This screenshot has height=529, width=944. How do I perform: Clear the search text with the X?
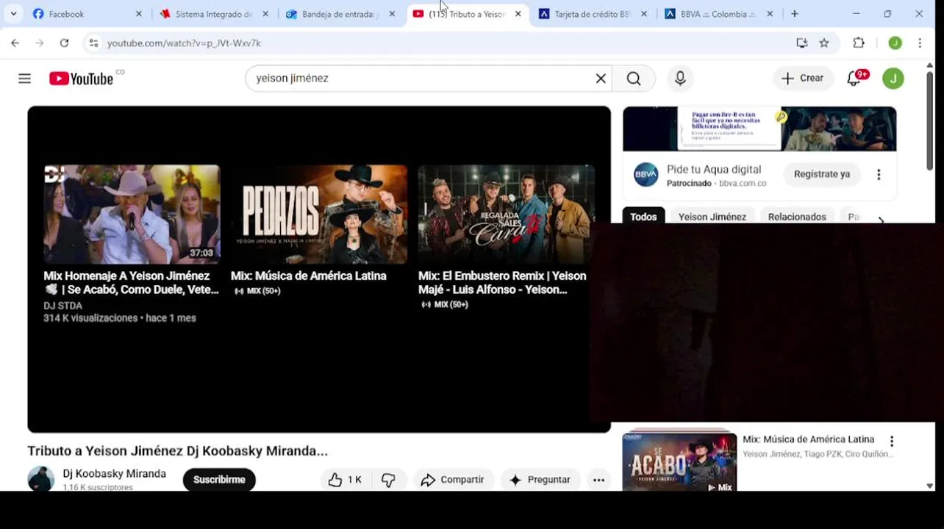pyautogui.click(x=601, y=79)
